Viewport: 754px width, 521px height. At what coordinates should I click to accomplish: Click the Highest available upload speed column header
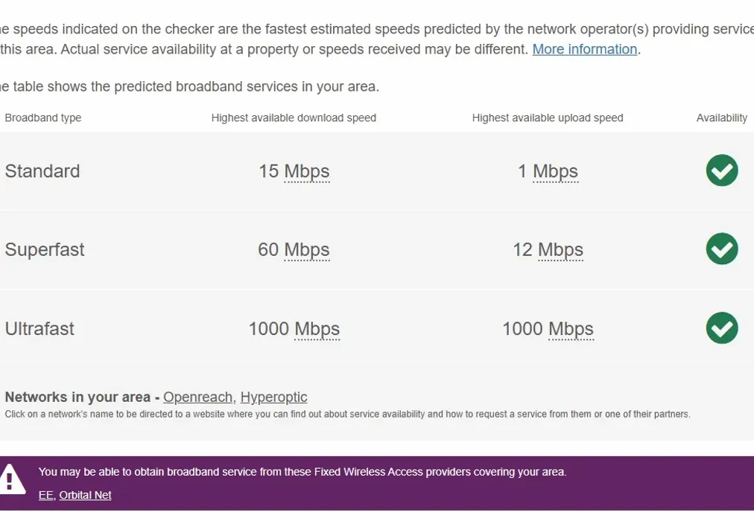tap(548, 118)
